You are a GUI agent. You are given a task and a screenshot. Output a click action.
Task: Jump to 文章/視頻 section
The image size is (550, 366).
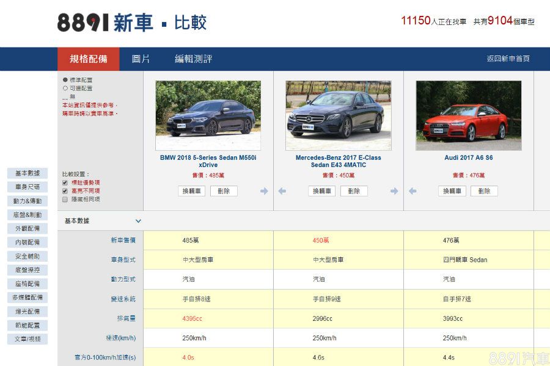pos(28,339)
